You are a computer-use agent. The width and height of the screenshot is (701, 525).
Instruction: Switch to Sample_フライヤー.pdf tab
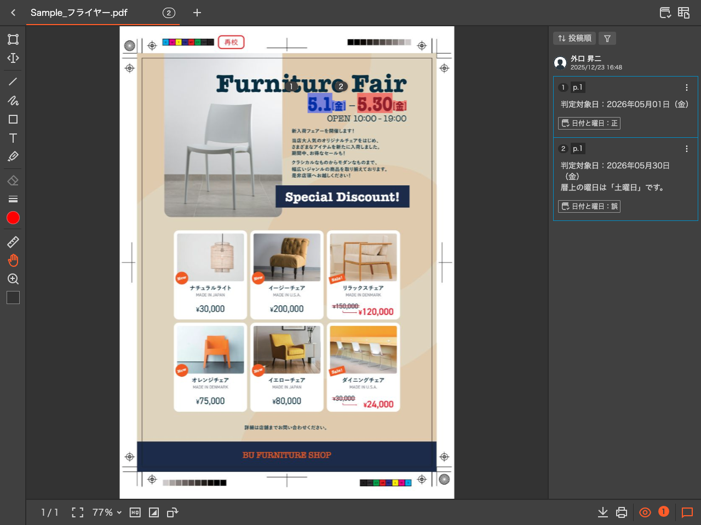[79, 13]
